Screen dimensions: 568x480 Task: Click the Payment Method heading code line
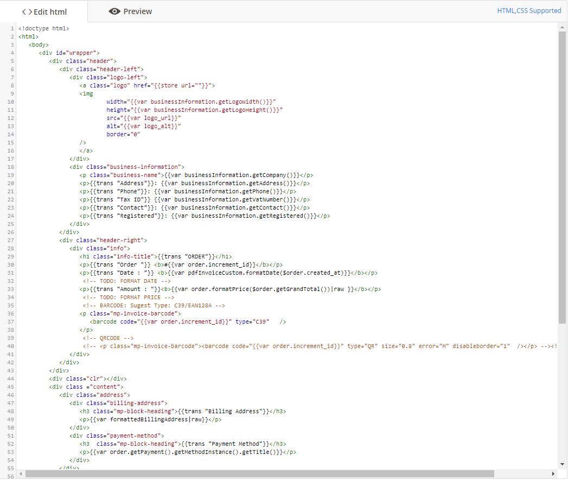183,444
